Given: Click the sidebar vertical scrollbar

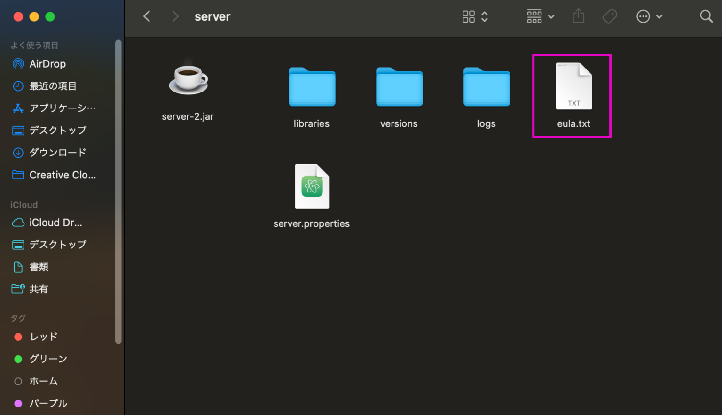Looking at the screenshot, I should tap(118, 188).
